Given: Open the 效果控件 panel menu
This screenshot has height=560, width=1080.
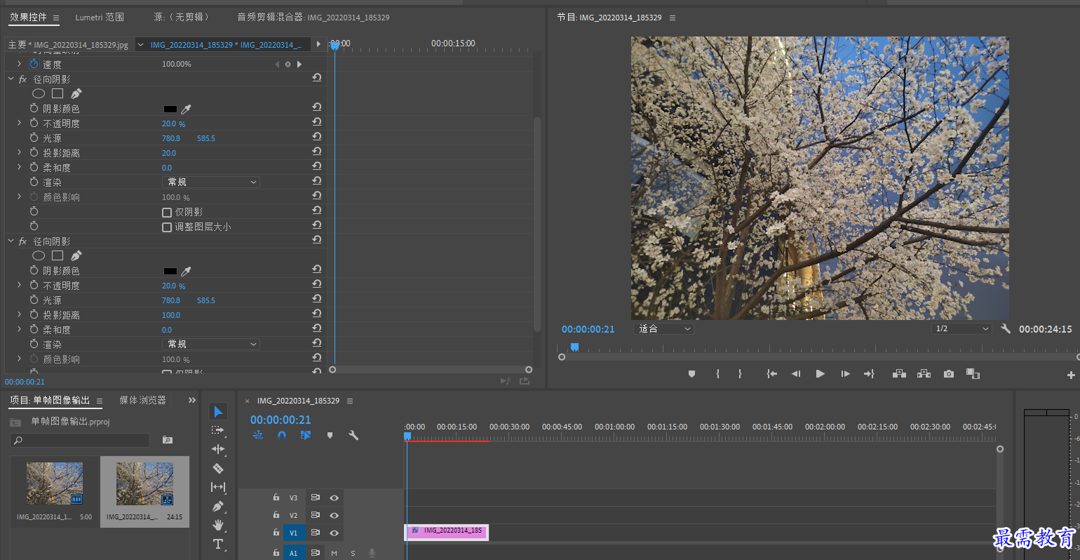Looking at the screenshot, I should tap(56, 18).
